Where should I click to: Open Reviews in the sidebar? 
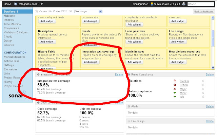point(9,20)
